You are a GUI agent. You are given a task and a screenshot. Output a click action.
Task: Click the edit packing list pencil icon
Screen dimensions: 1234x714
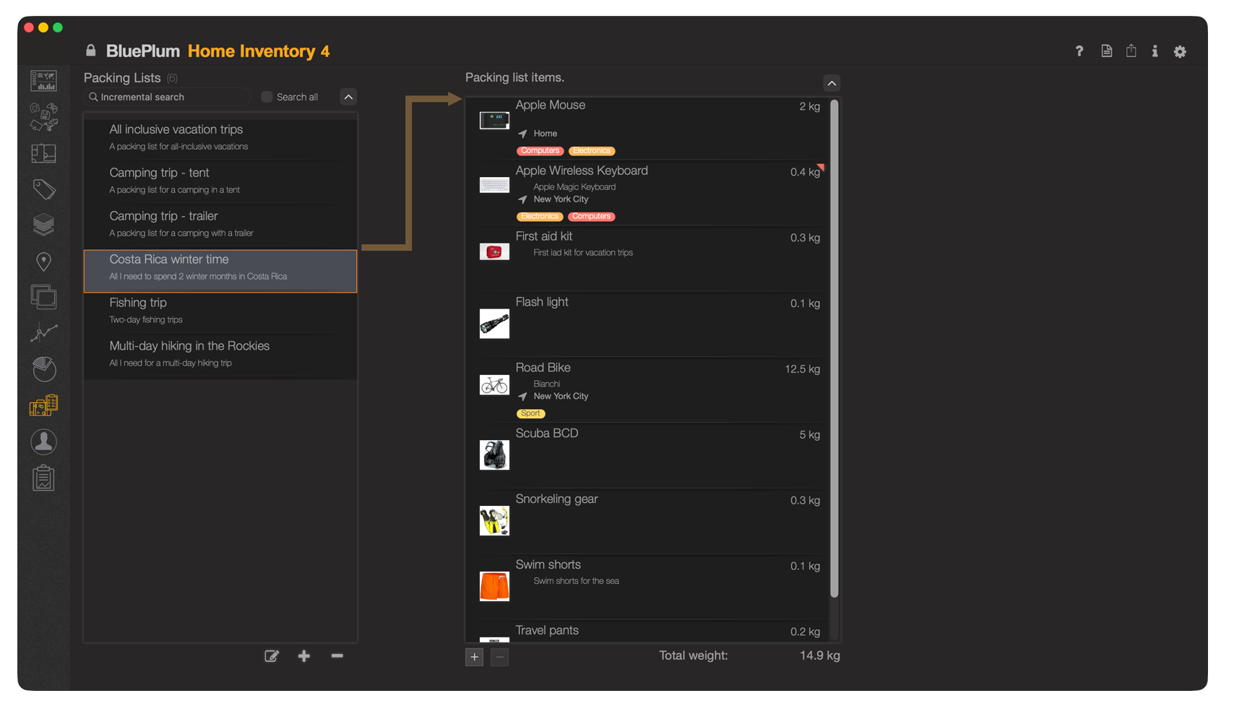(272, 656)
